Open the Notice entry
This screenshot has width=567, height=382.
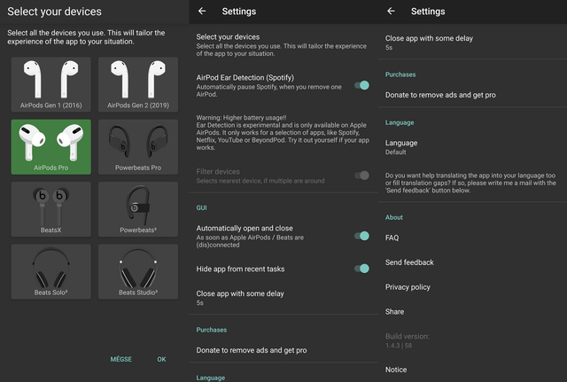coord(472,370)
